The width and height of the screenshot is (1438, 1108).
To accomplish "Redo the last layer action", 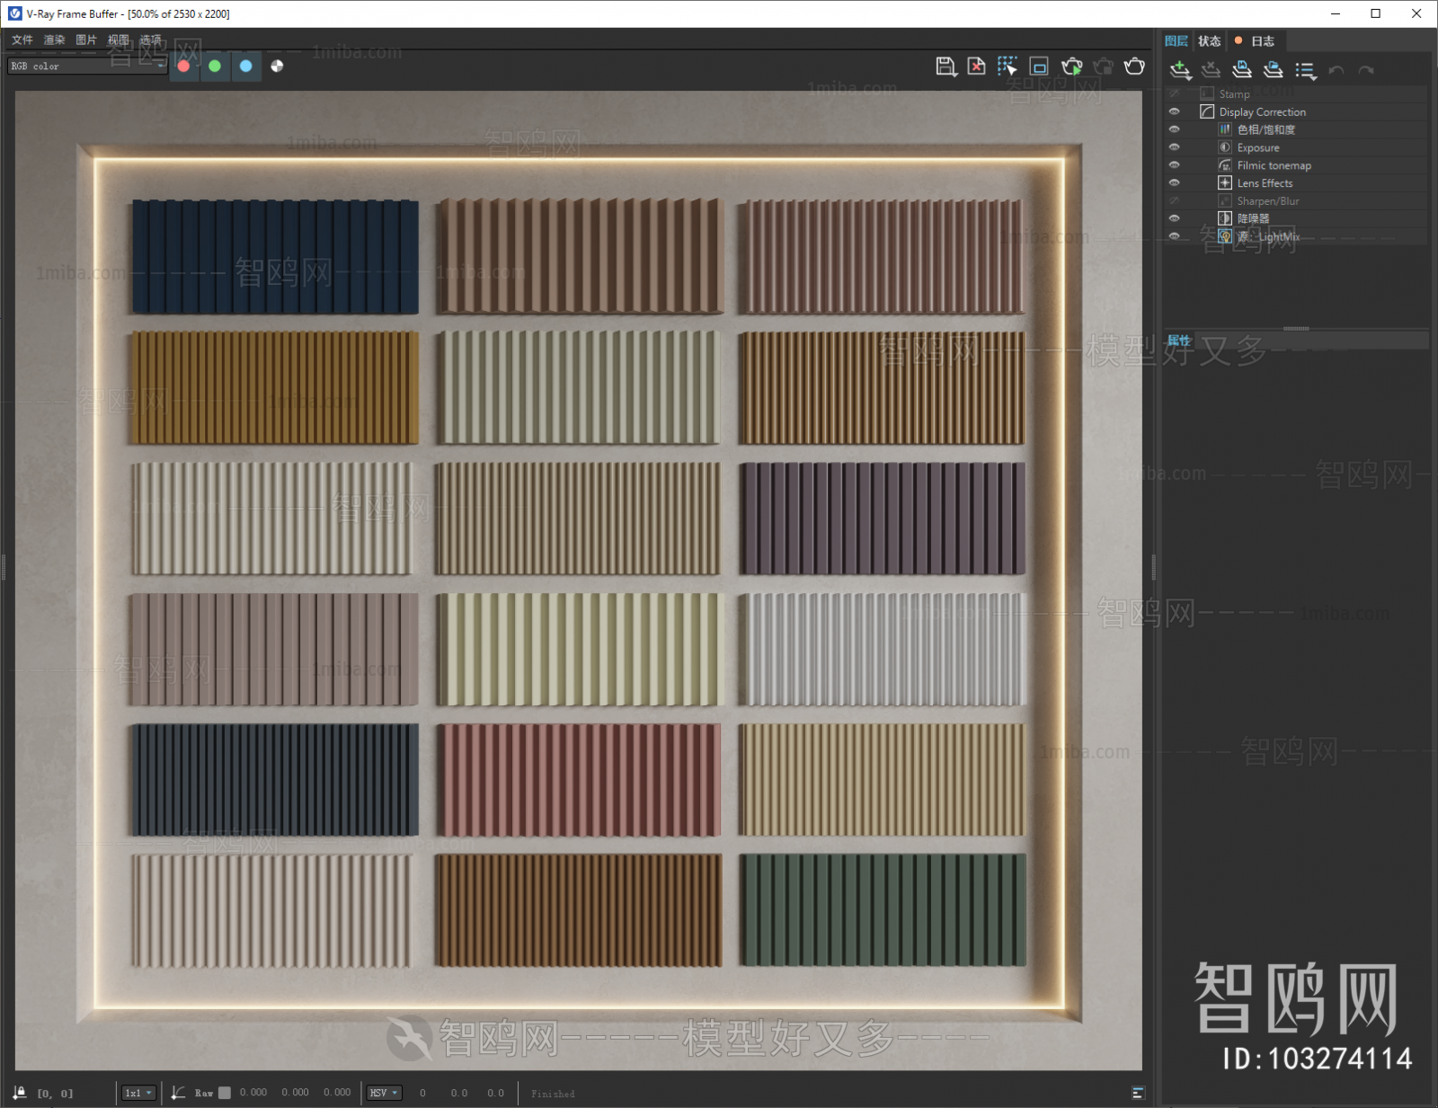I will click(1366, 70).
